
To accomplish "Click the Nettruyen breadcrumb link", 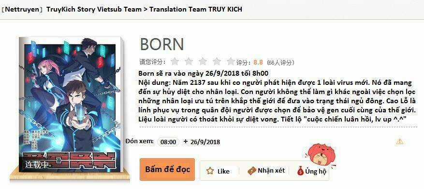I will (x=22, y=9).
